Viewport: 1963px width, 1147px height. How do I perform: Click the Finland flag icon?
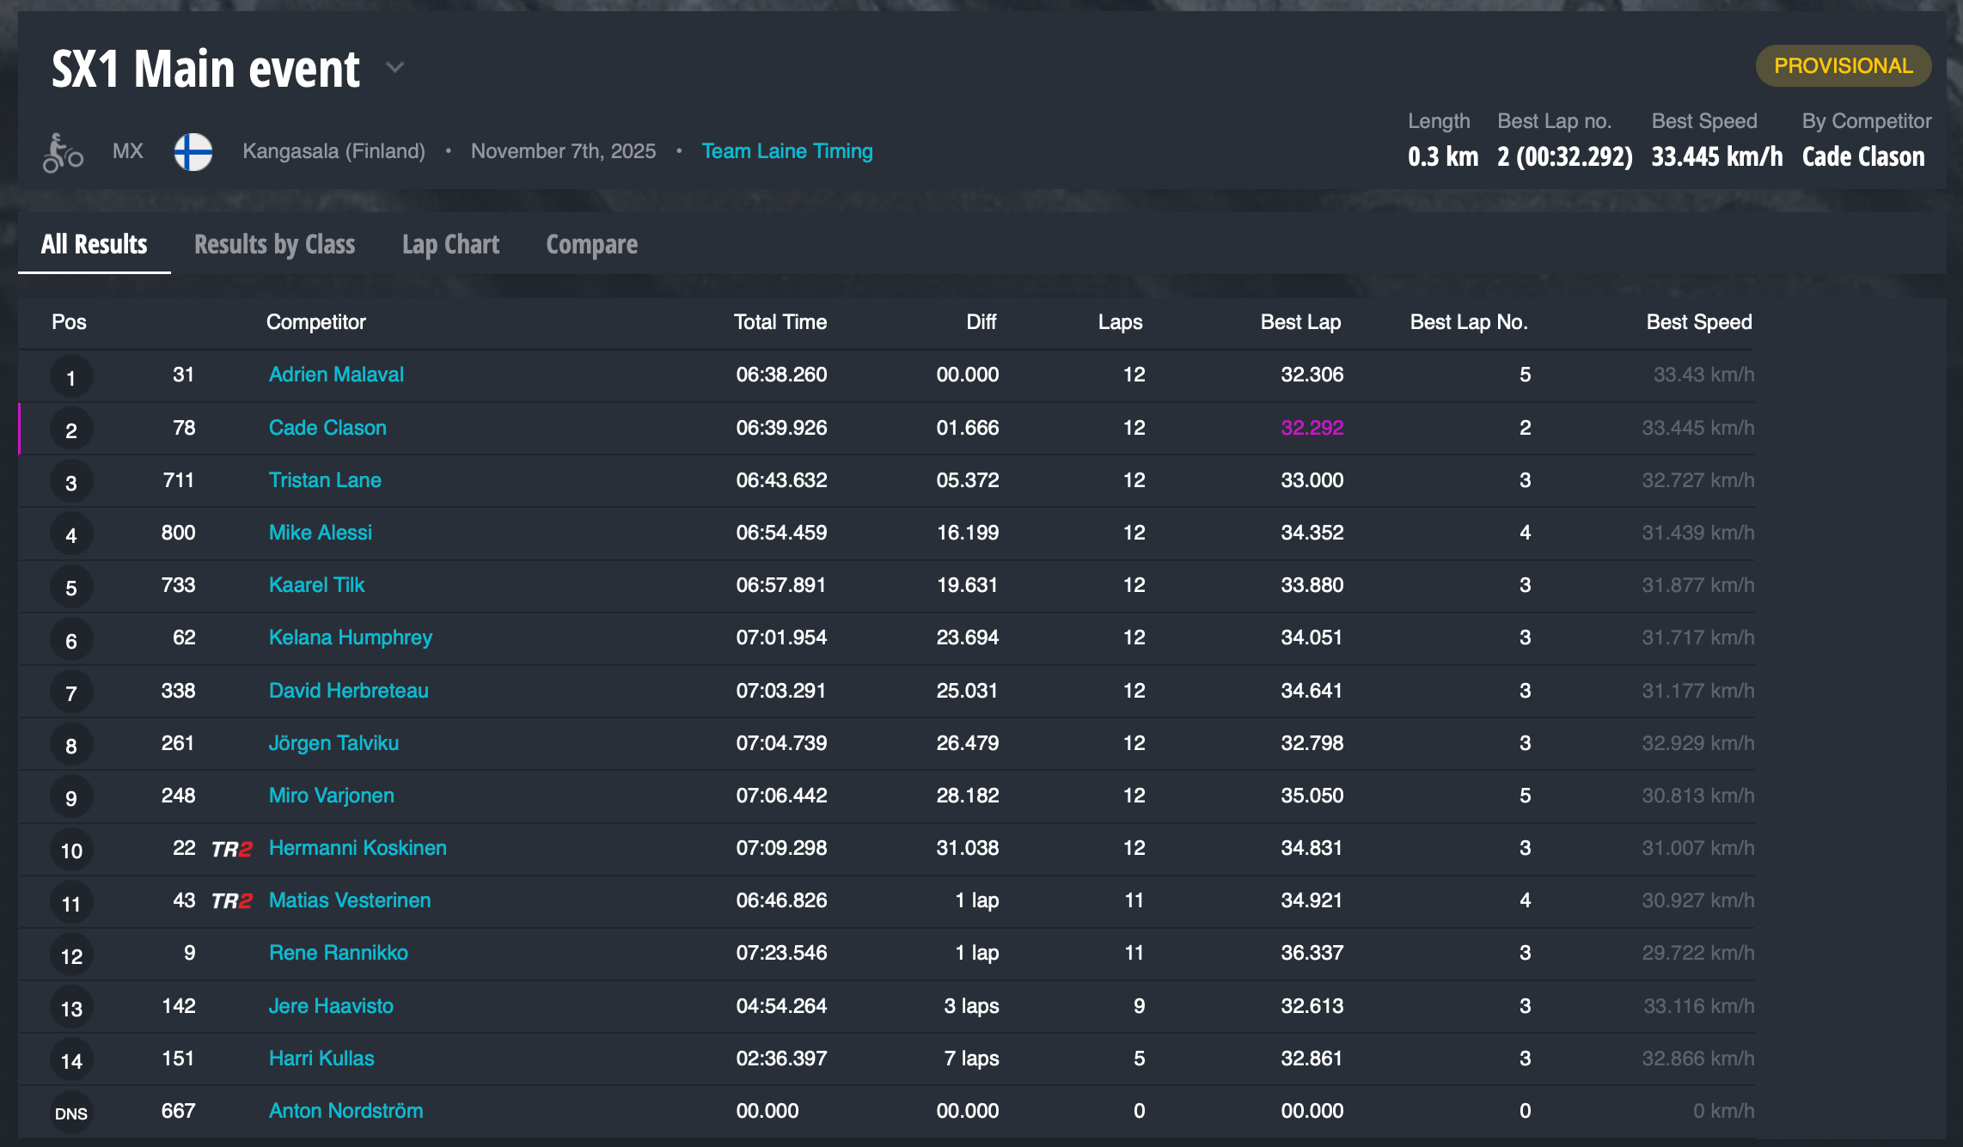(193, 152)
